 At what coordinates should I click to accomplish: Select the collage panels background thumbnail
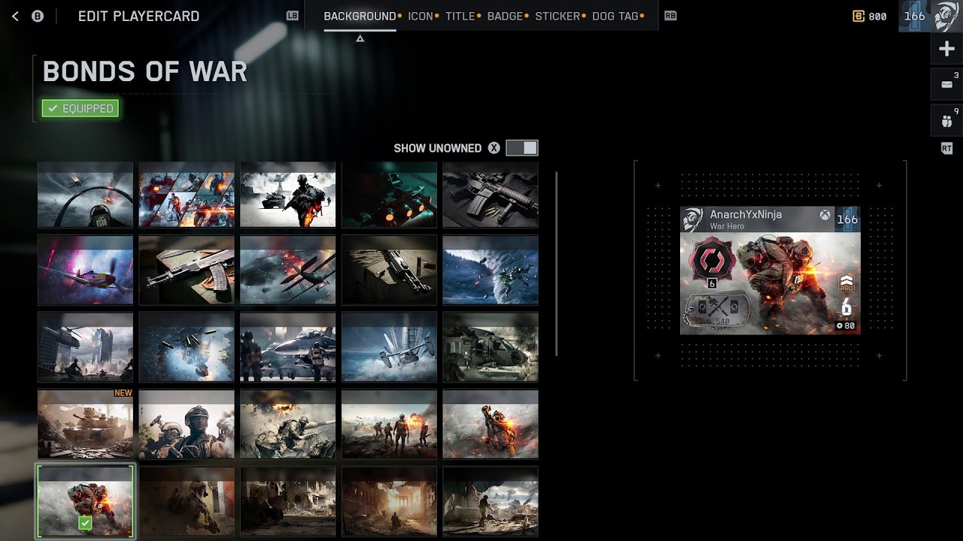point(187,195)
